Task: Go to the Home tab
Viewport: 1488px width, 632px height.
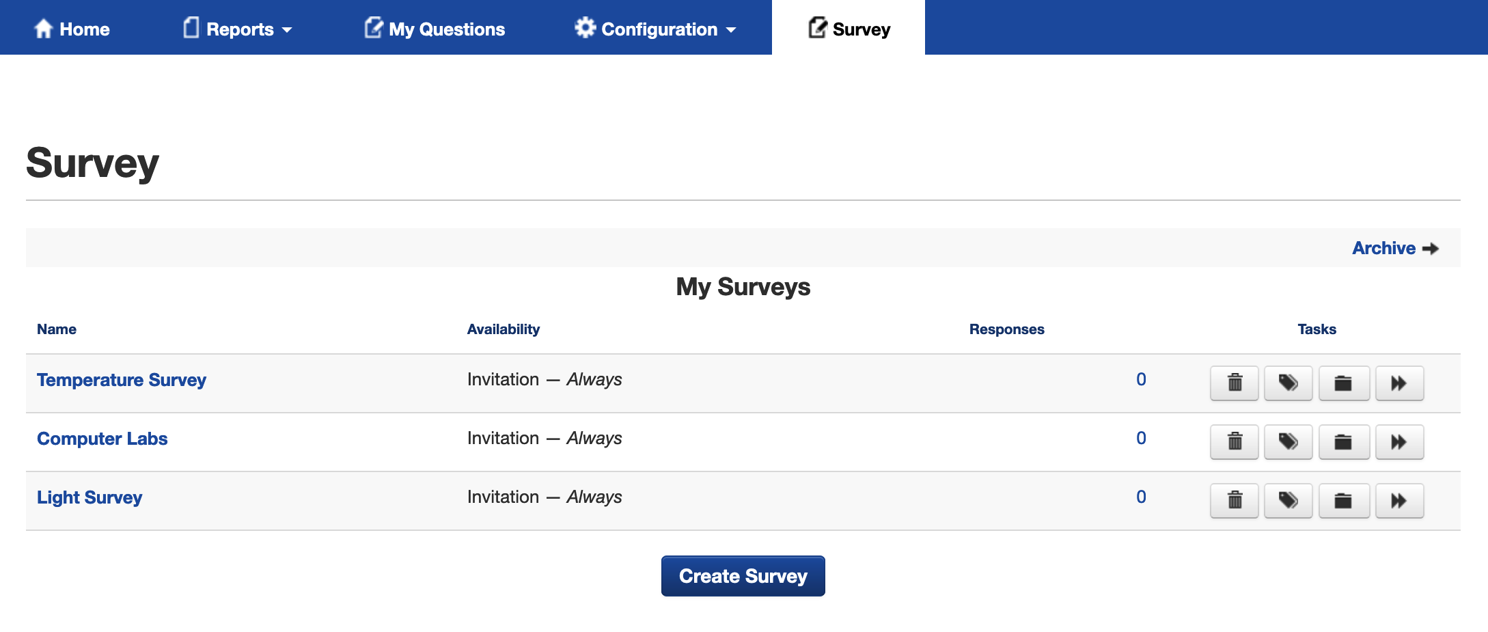Action: tap(72, 29)
